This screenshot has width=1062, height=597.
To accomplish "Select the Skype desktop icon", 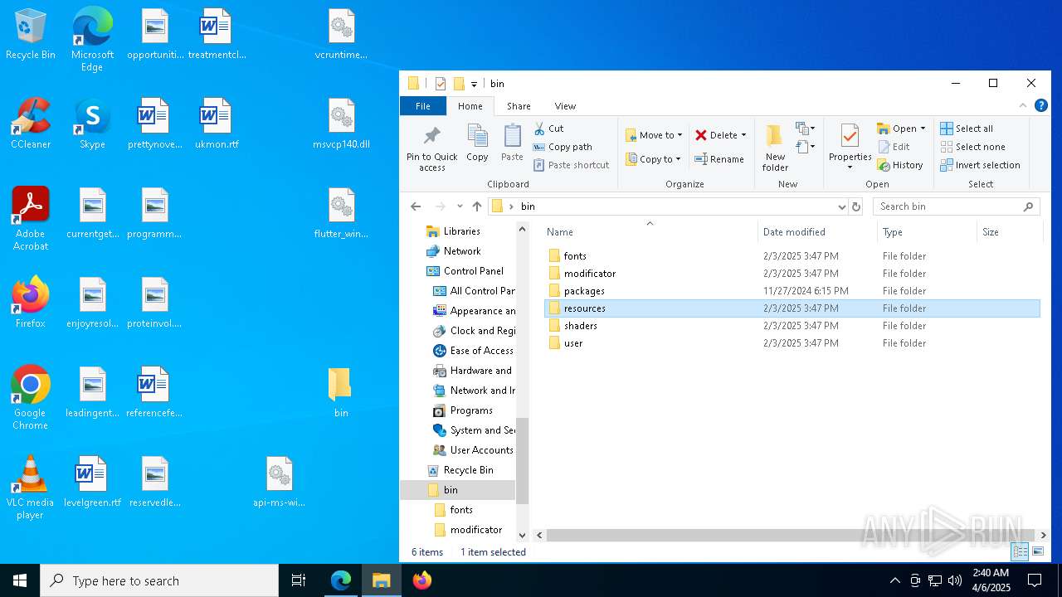I will click(x=92, y=123).
